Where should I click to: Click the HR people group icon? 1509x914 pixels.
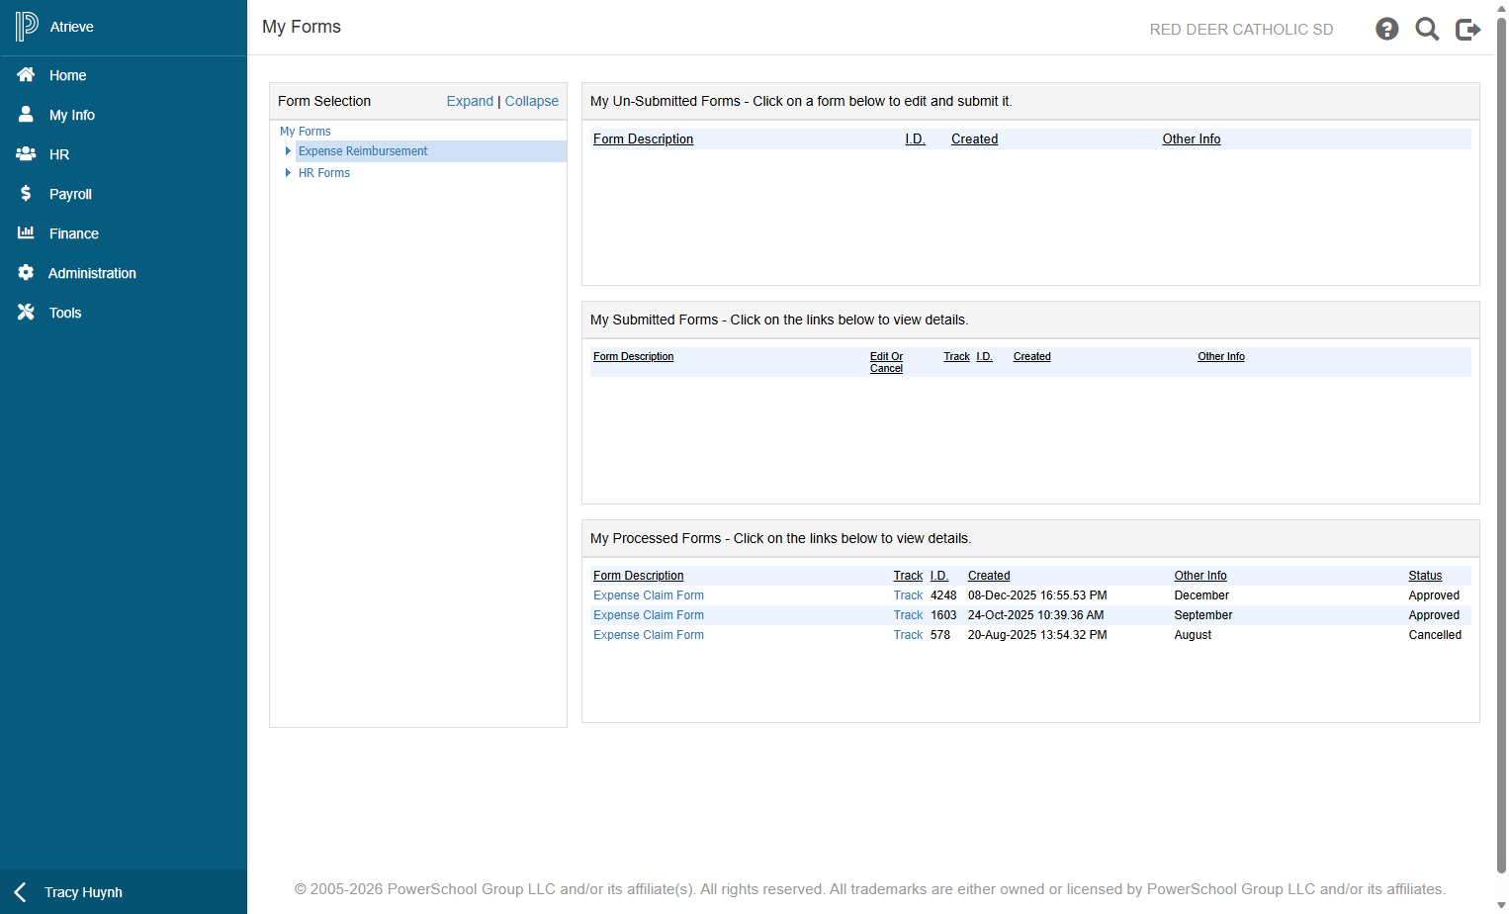coord(26,154)
